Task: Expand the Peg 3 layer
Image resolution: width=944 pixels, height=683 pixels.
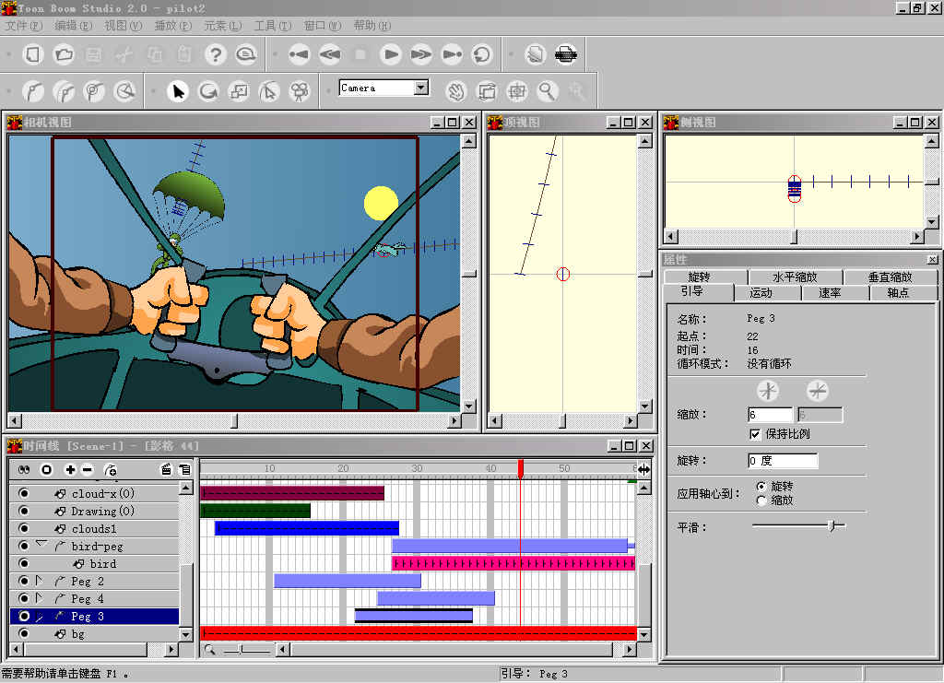Action: [x=39, y=617]
